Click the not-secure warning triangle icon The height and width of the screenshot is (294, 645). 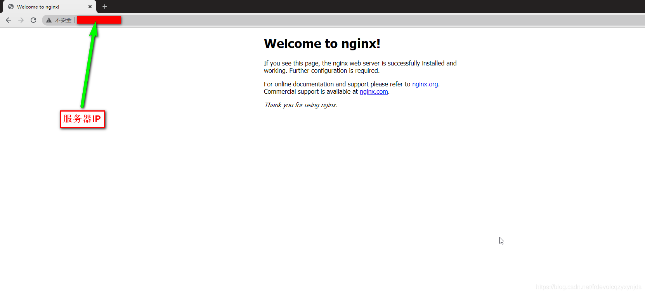tap(49, 20)
